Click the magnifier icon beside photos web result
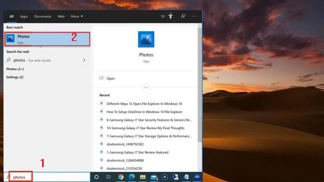Image resolution: width=324 pixels, height=182 pixels. [x=8, y=60]
